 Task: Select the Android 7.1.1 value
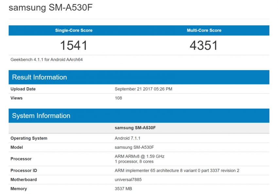tap(127, 138)
